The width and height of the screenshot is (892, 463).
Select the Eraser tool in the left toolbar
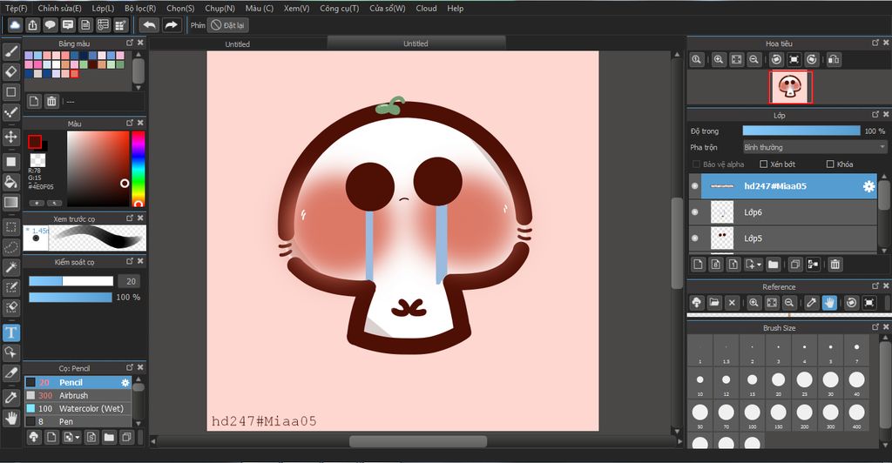[x=10, y=71]
